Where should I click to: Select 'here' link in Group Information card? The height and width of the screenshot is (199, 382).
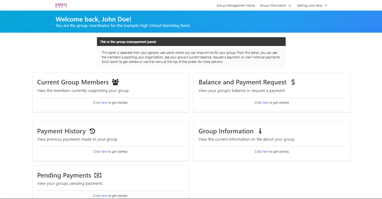[x=265, y=152]
